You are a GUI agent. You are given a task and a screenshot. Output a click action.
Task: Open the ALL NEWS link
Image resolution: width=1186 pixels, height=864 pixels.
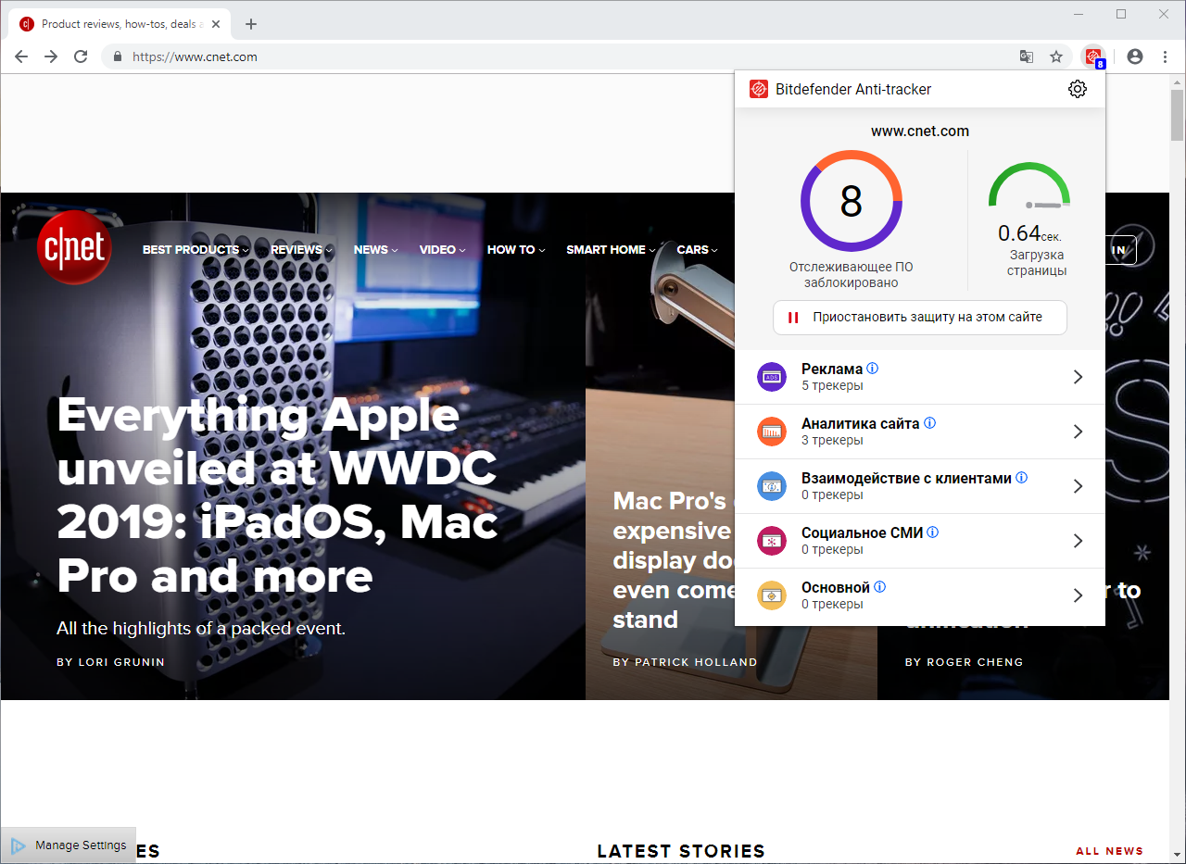click(x=1109, y=851)
